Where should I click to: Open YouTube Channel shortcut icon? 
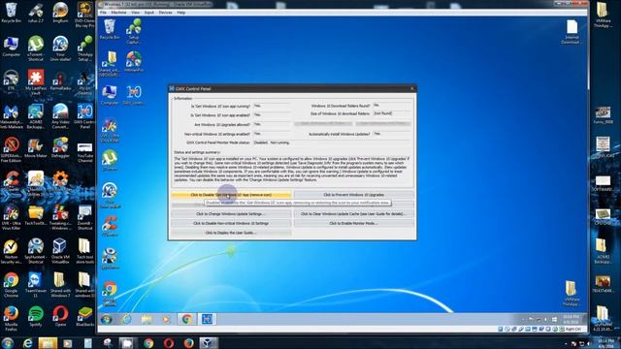pyautogui.click(x=84, y=152)
